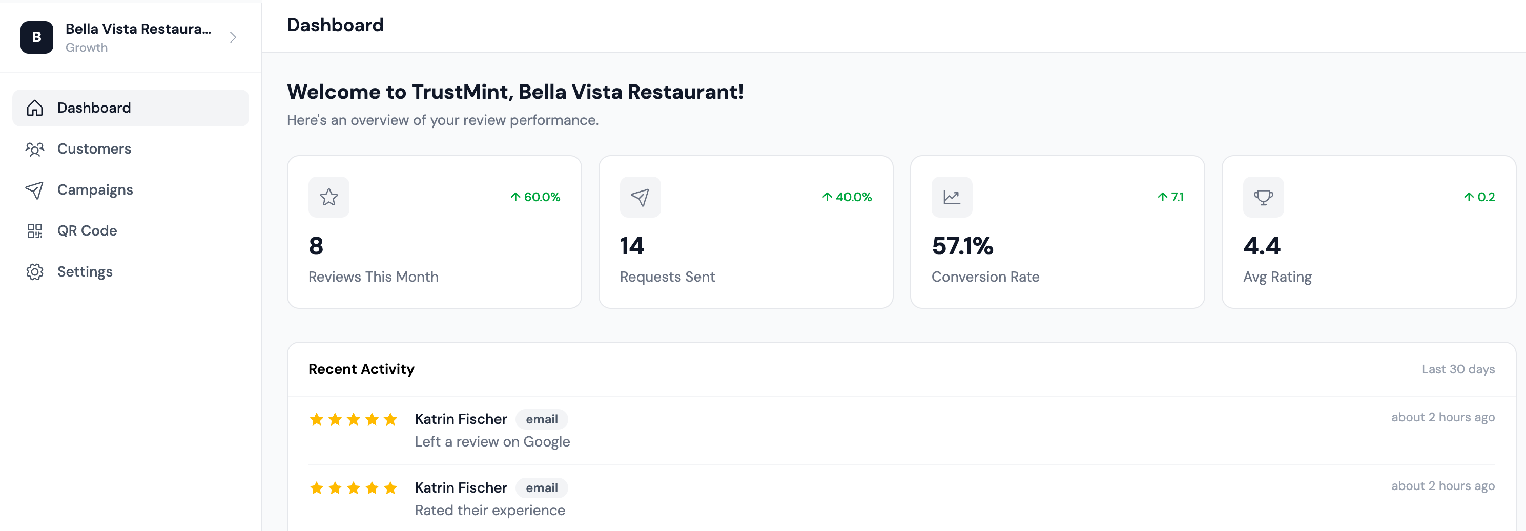Click the email badge on Katrin Fischer's review
Screen dimensions: 1526x531
541,419
